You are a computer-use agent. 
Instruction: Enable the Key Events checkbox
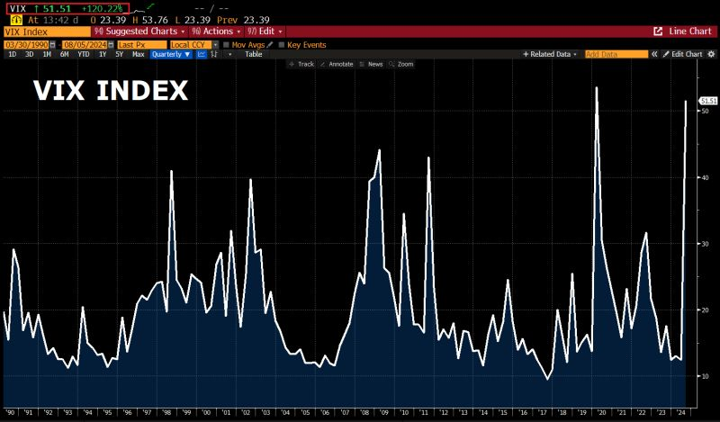click(282, 45)
